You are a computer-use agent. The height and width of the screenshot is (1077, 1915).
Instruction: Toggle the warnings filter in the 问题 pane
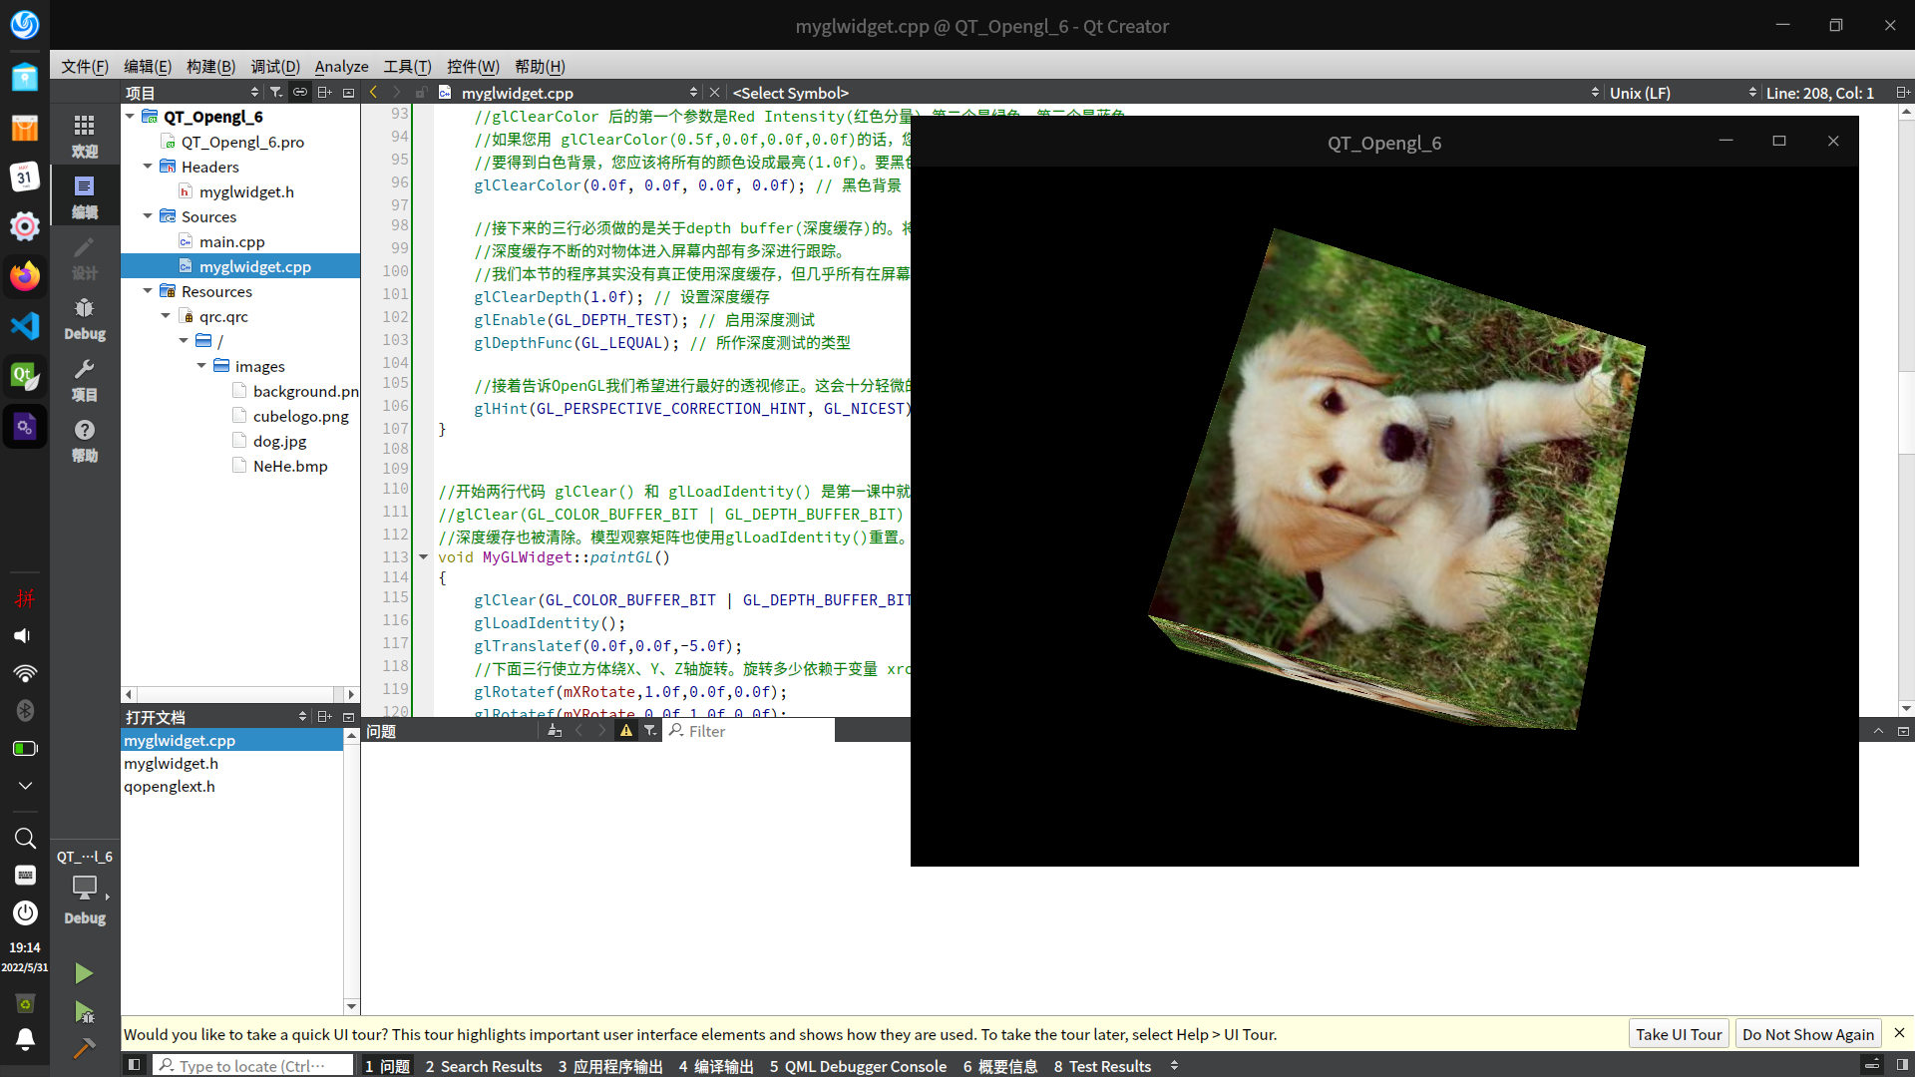[626, 730]
